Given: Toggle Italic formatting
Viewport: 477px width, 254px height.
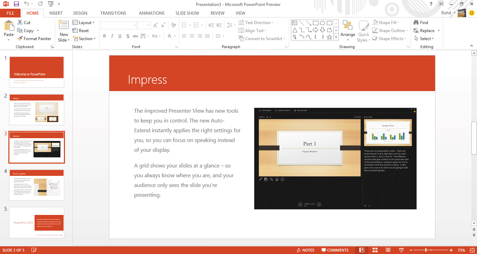Looking at the screenshot, I should tap(112, 36).
